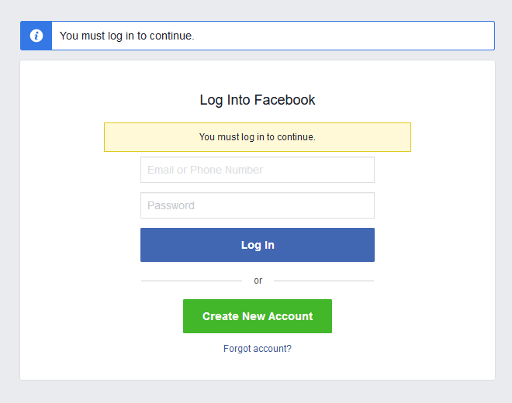This screenshot has height=403, width=512.
Task: Click empty space in the top banner
Action: point(349,36)
